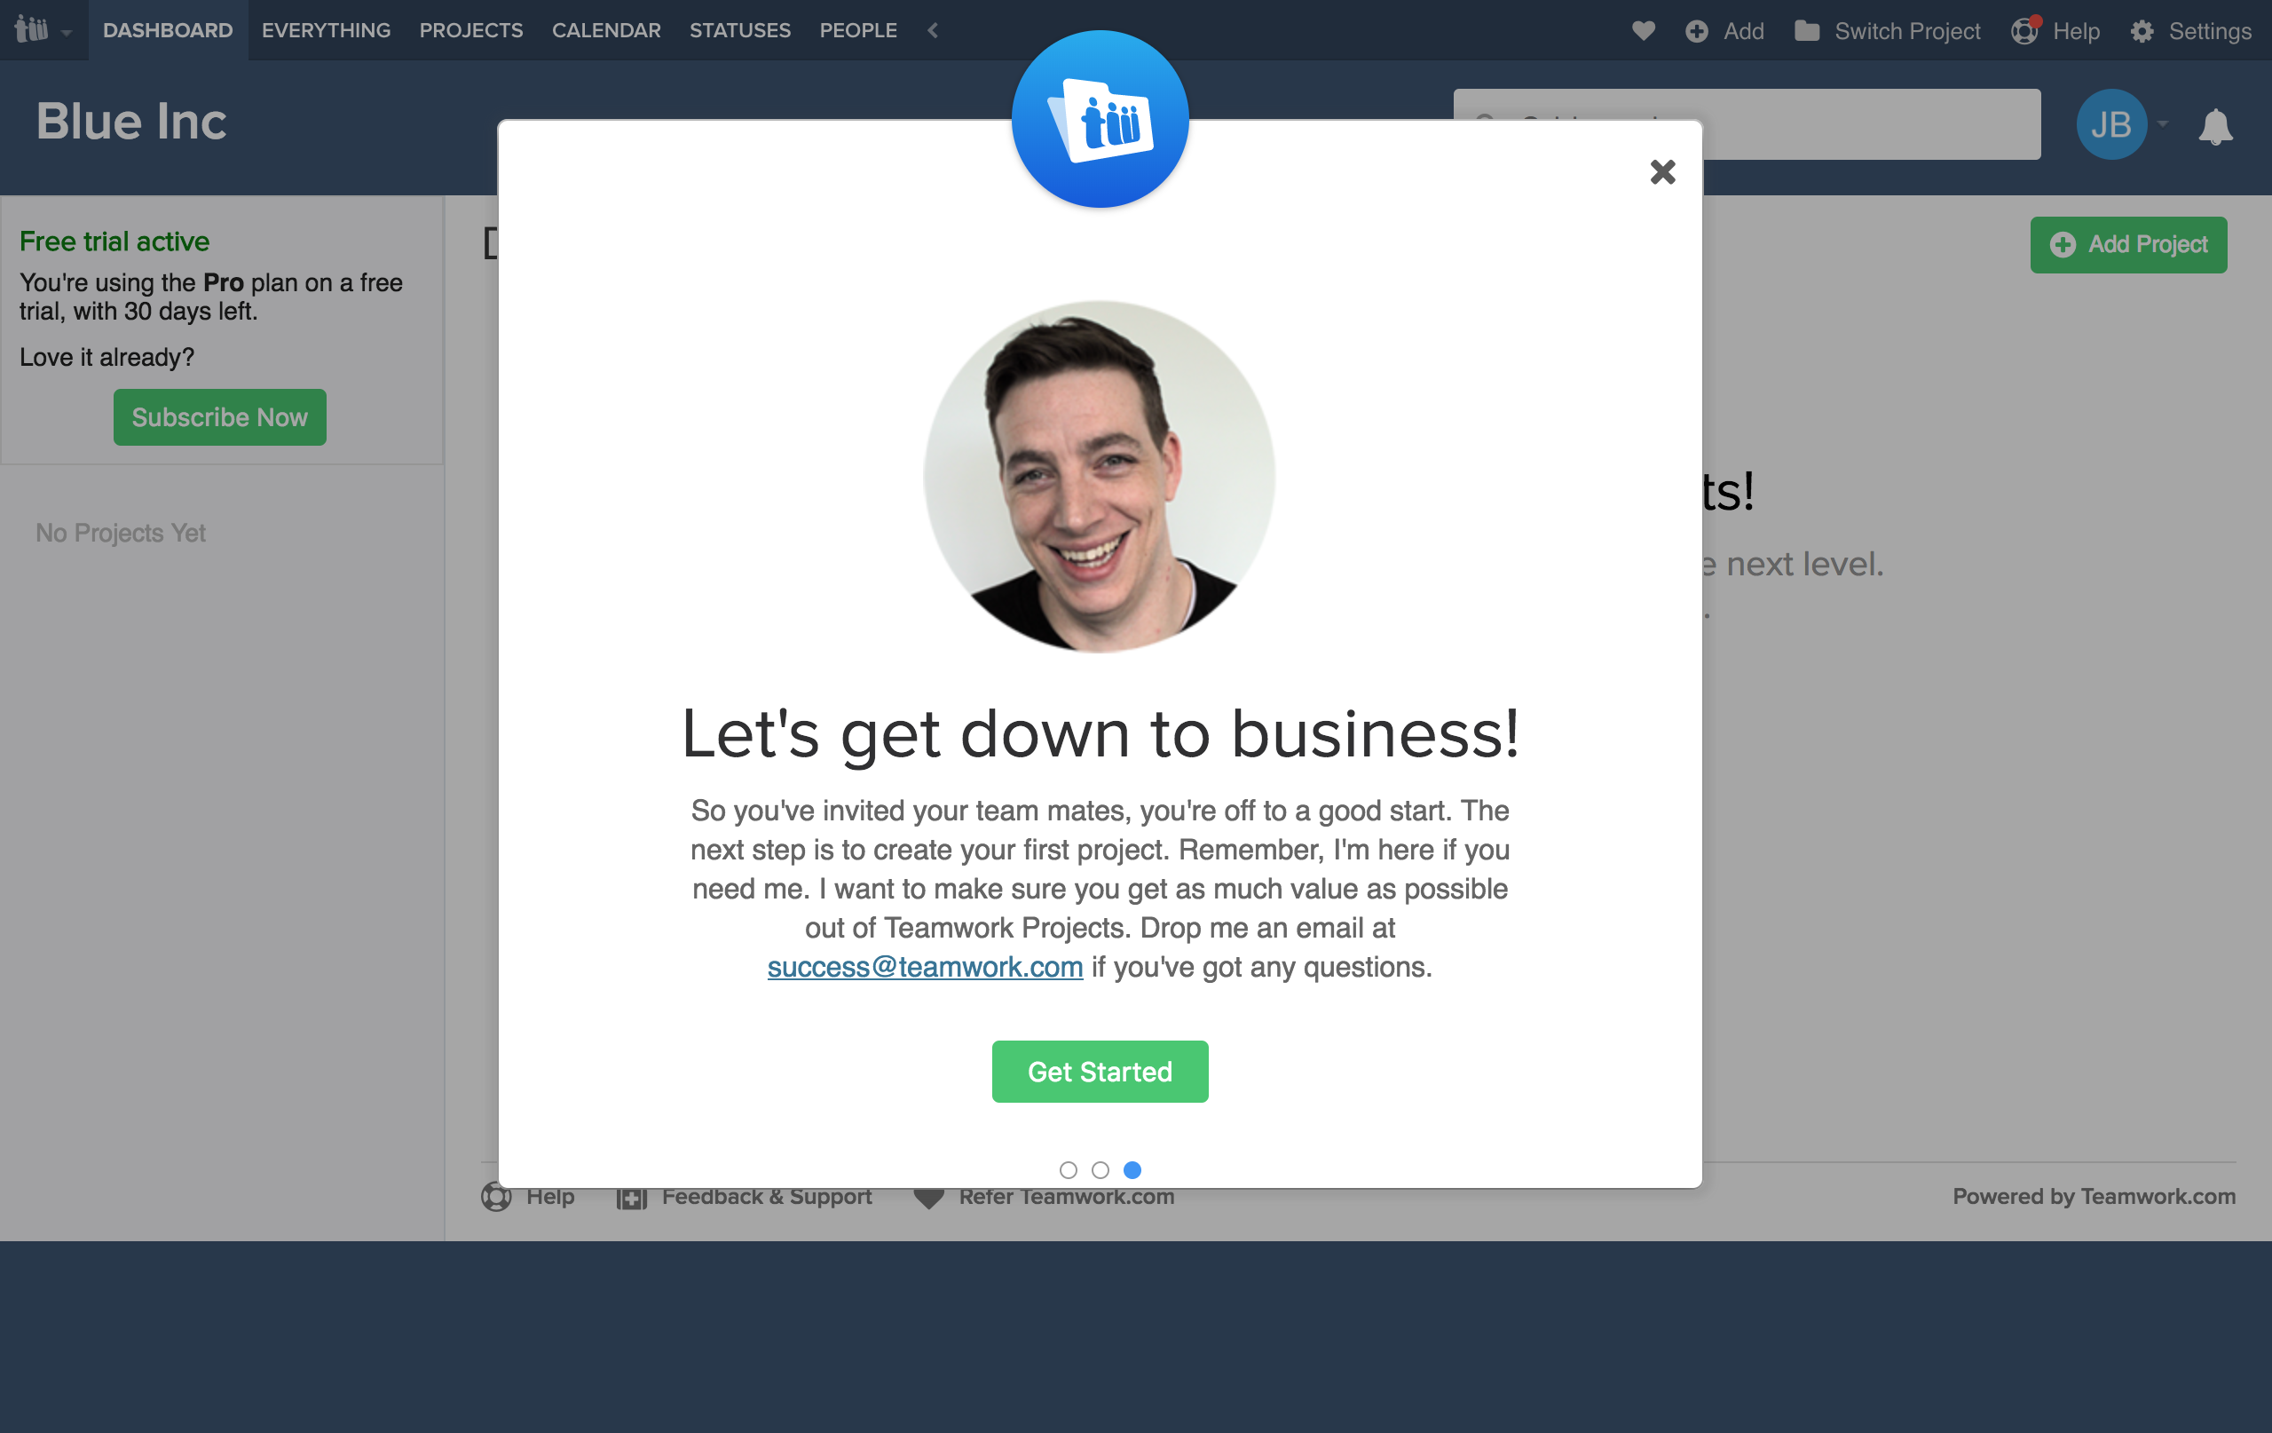The image size is (2272, 1433).
Task: Go to the Projects tab
Action: (x=470, y=30)
